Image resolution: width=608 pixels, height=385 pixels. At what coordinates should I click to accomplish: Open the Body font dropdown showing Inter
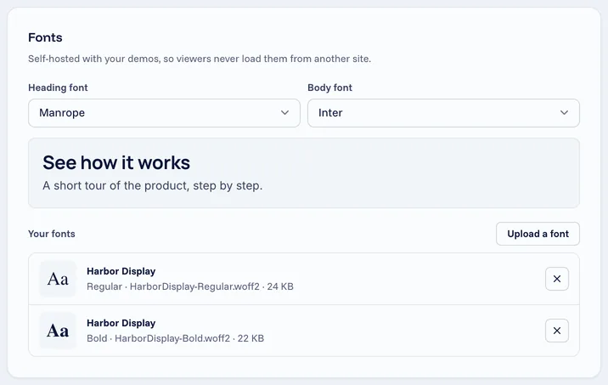coord(443,113)
